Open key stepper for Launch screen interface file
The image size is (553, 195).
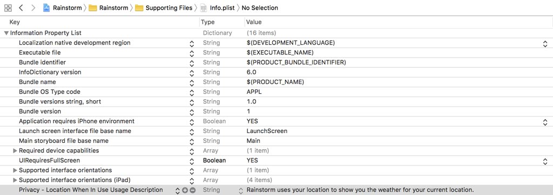click(192, 132)
